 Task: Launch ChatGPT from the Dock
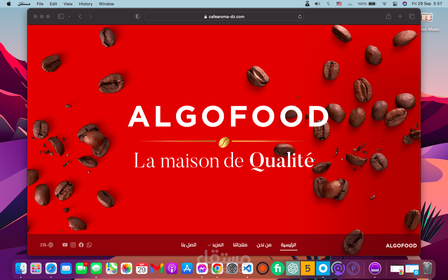(x=293, y=268)
